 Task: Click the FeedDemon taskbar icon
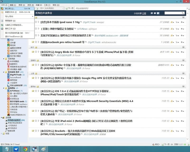[34, 149]
